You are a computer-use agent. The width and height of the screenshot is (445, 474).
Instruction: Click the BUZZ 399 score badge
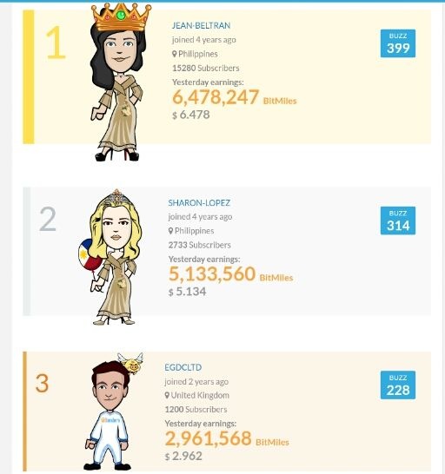point(398,43)
